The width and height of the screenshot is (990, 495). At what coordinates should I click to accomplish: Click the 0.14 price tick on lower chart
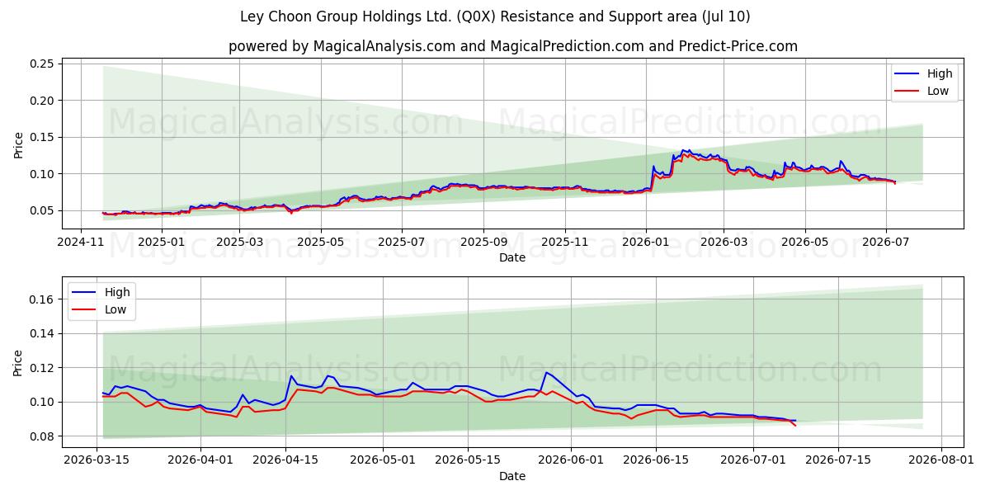(42, 334)
